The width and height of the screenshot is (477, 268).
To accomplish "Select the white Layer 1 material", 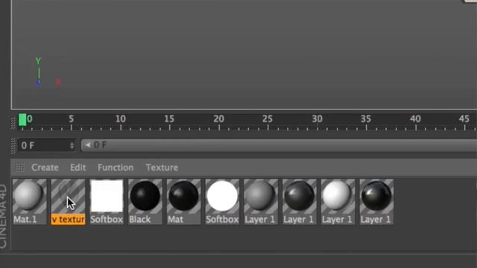I will click(338, 202).
